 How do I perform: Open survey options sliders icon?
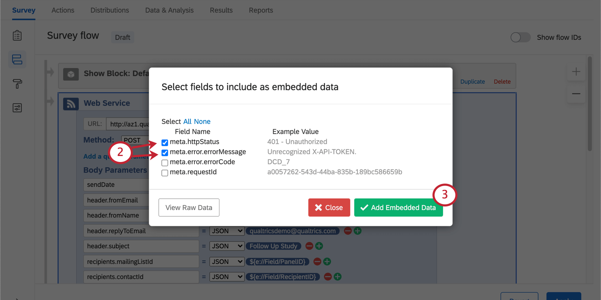(x=17, y=108)
